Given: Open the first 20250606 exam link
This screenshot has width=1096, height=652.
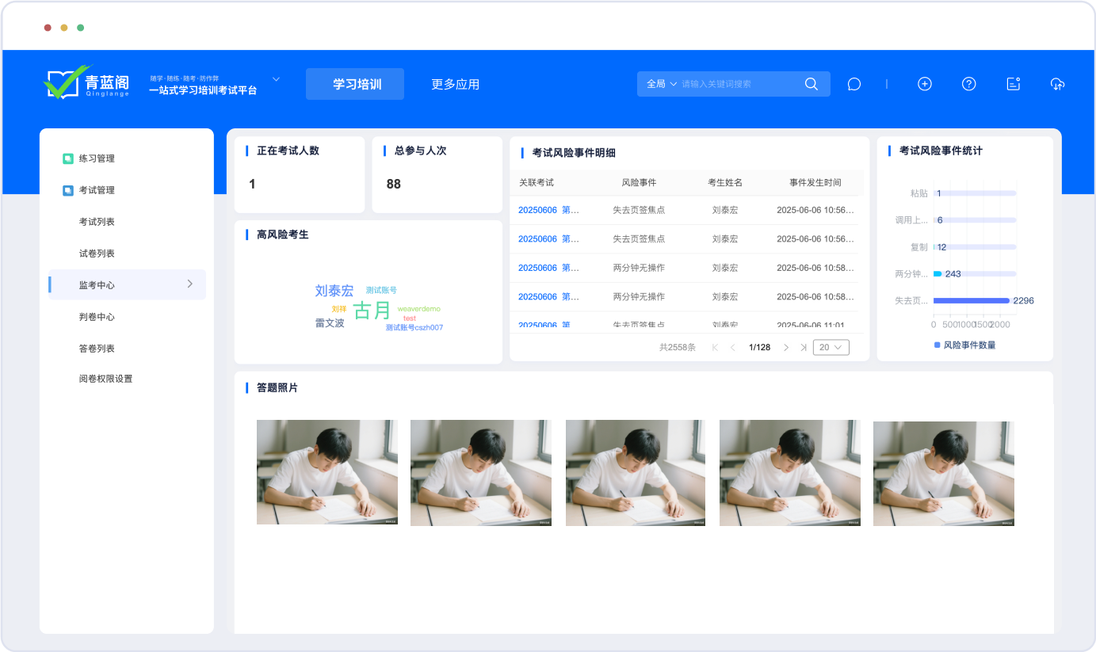Looking at the screenshot, I should pyautogui.click(x=548, y=210).
